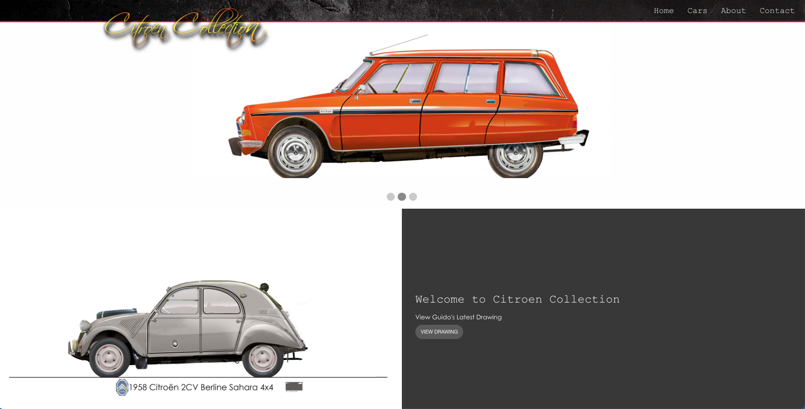Click the 'Welcome to Citroen Collection' heading
This screenshot has width=805, height=409.
[x=517, y=299]
